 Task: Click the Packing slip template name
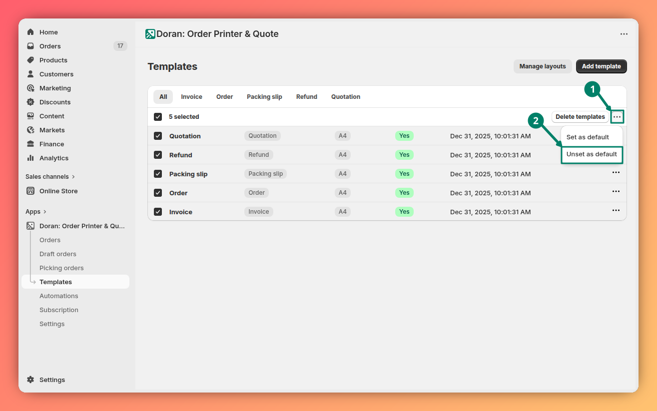pos(188,174)
